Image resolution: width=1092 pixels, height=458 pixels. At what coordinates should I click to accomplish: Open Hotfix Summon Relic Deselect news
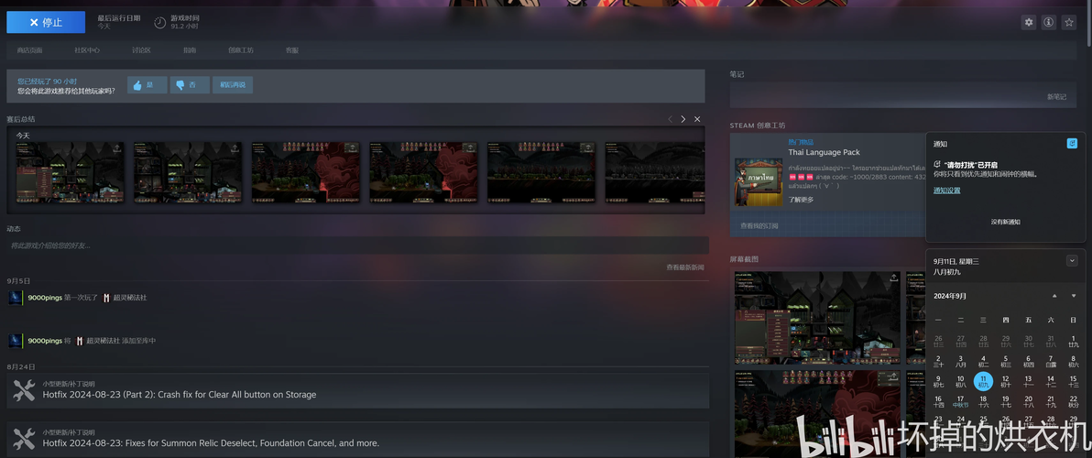tap(211, 443)
